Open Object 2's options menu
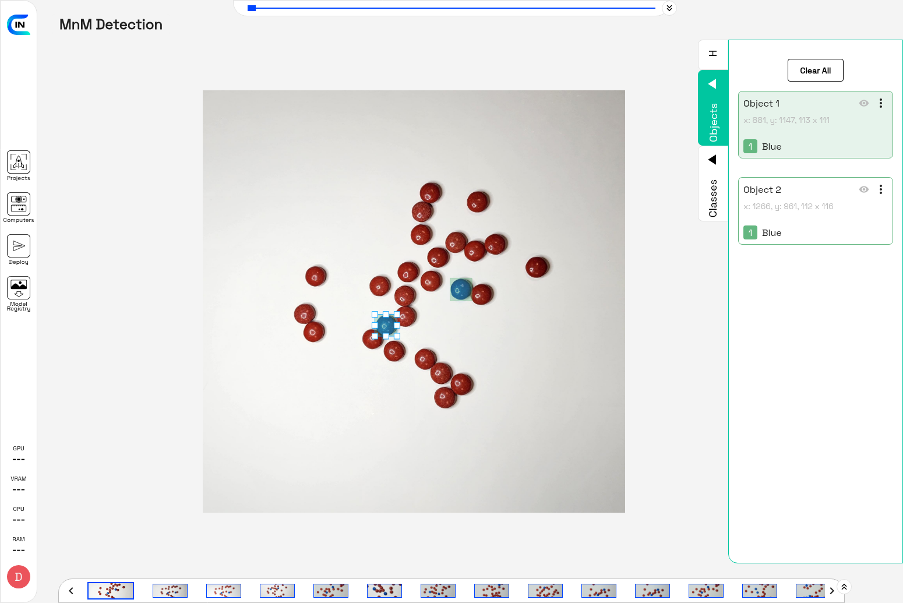Viewport: 903px width, 603px height. pos(881,189)
